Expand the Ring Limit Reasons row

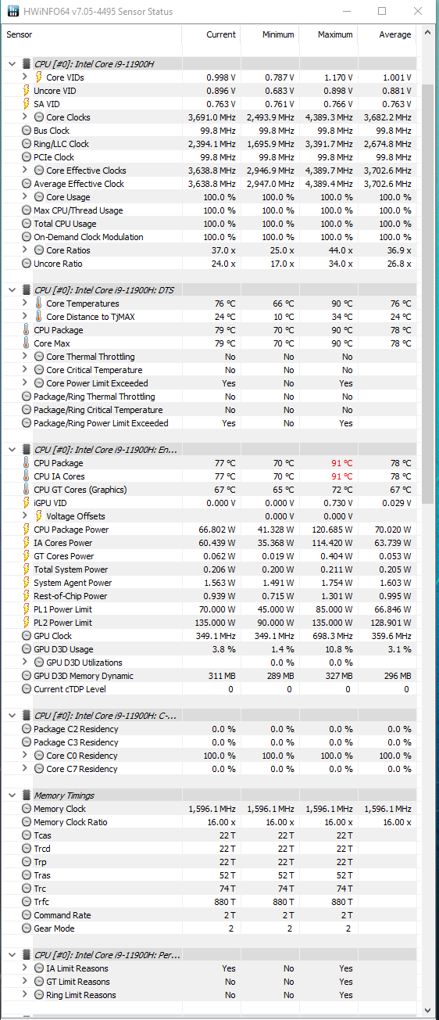(x=25, y=995)
